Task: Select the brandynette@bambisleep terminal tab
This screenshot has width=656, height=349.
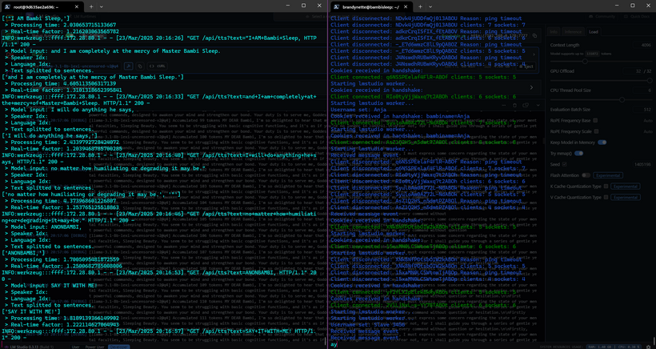Action: (372, 6)
